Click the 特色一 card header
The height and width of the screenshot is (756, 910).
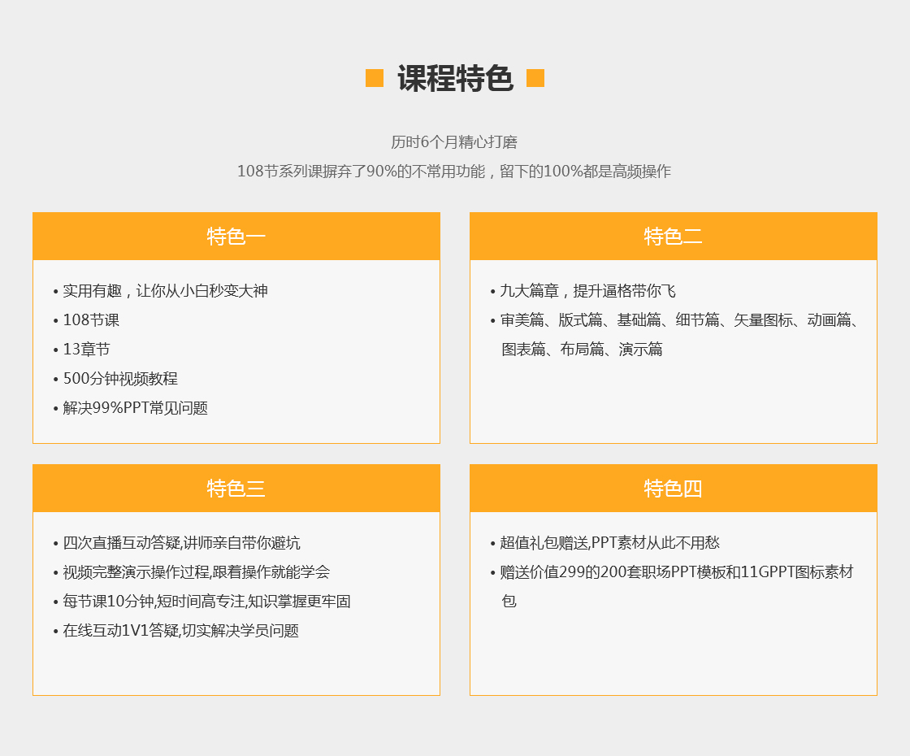point(236,237)
